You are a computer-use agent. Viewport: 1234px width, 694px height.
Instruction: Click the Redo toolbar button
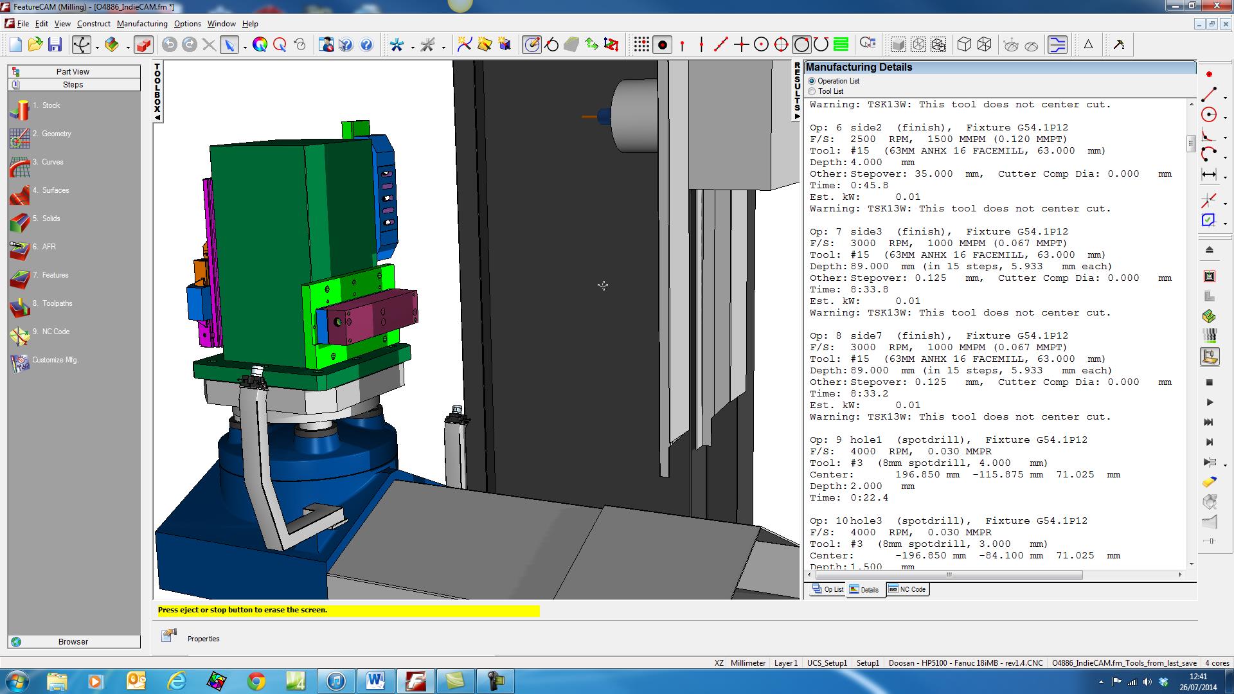(189, 44)
